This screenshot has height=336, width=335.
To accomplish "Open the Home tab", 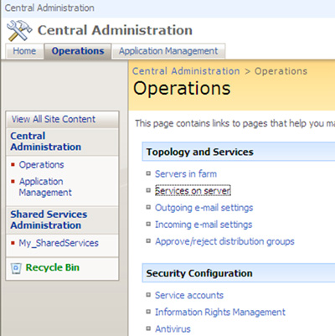I will (x=24, y=51).
